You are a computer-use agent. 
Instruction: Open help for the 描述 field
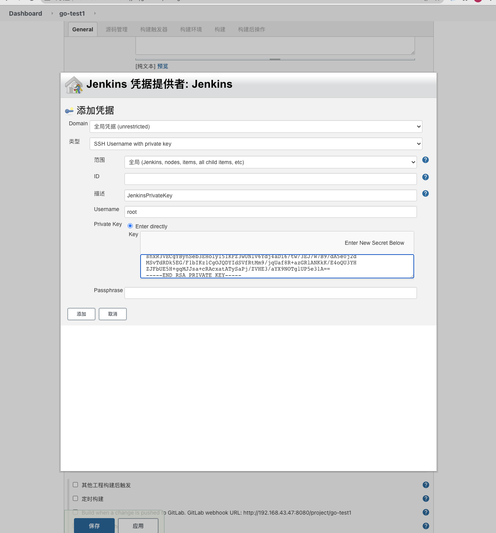[x=426, y=193]
